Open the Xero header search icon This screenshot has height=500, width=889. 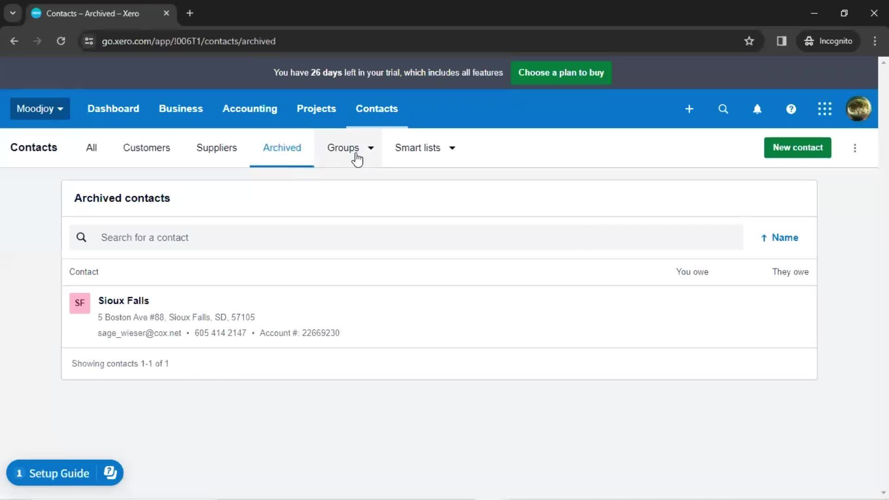pos(723,109)
